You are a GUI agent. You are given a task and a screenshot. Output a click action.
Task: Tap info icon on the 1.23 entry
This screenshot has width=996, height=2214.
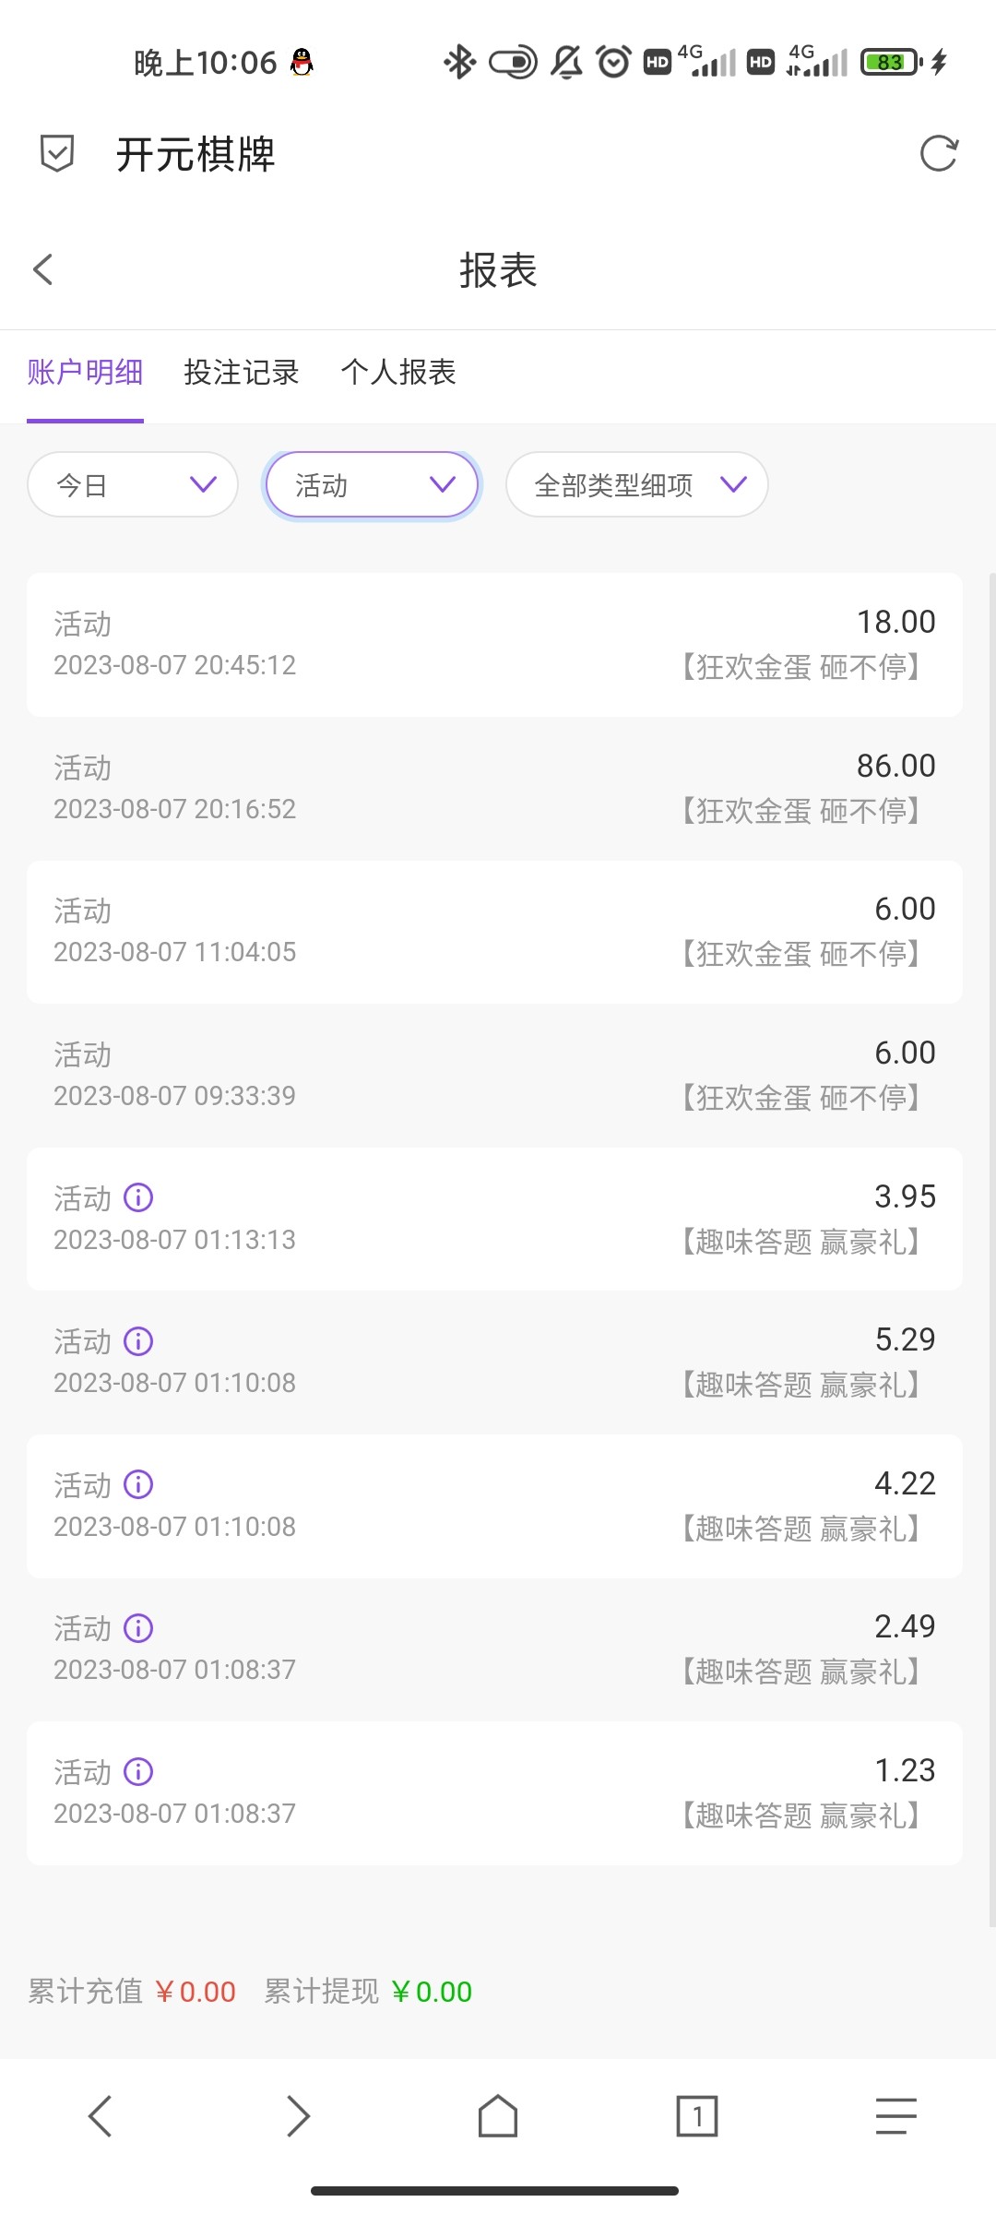pyautogui.click(x=138, y=1771)
